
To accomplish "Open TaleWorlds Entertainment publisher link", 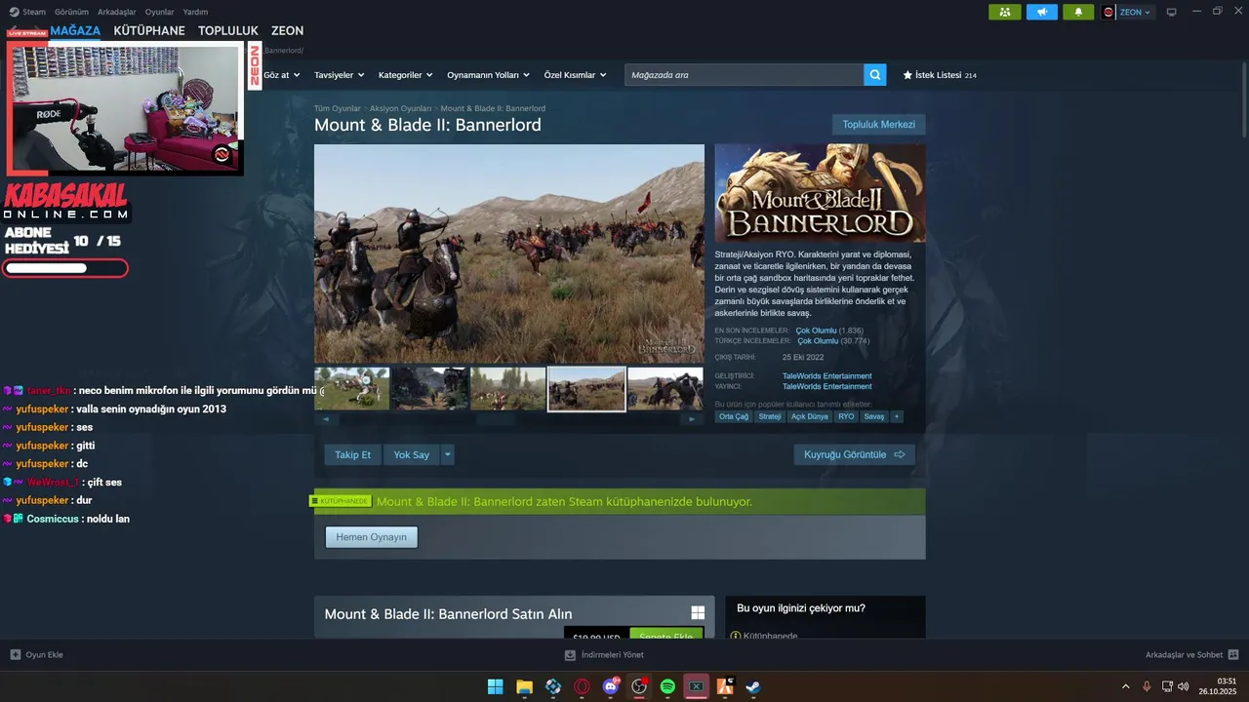I will click(826, 387).
